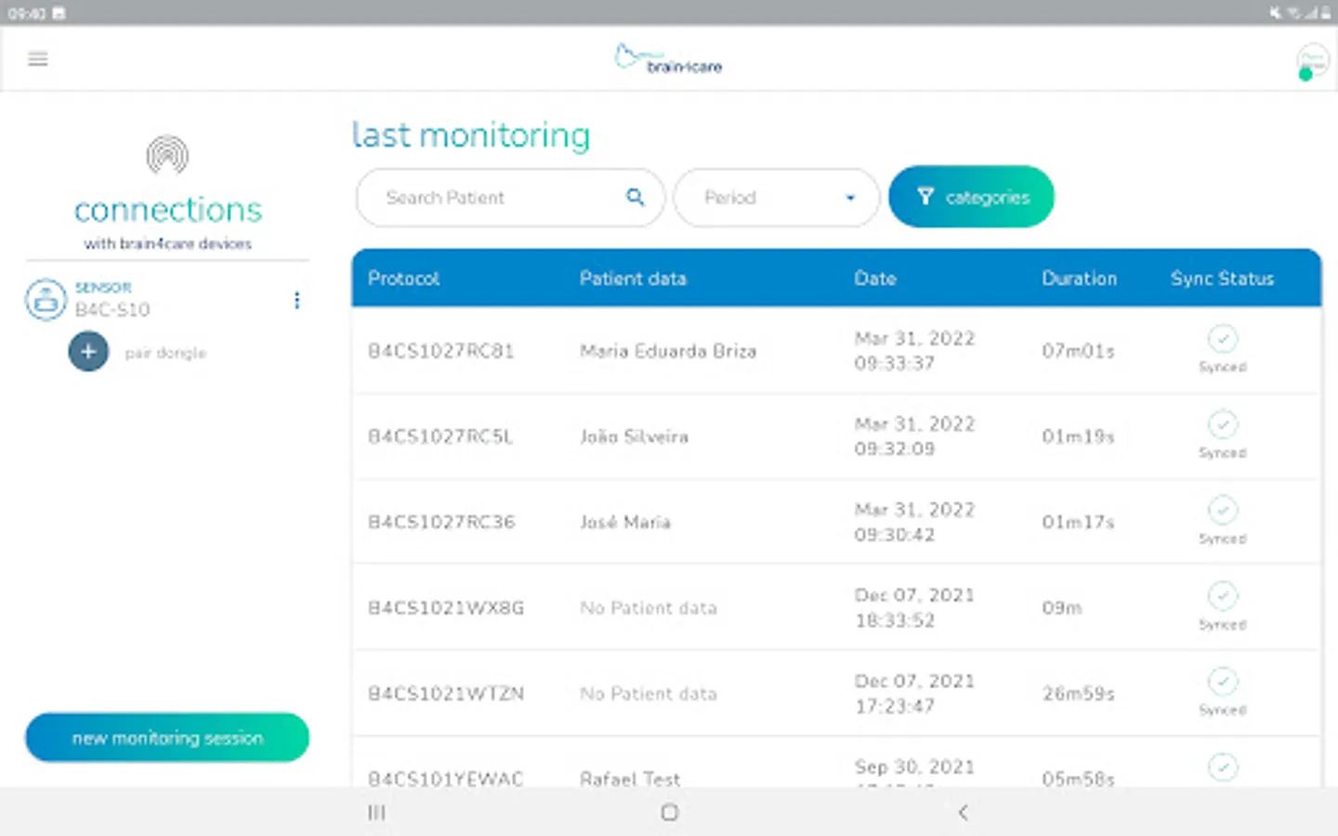Sort by Patient data column header

tap(633, 279)
